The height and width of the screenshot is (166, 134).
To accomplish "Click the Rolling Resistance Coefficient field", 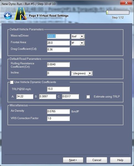I will tap(58, 64).
